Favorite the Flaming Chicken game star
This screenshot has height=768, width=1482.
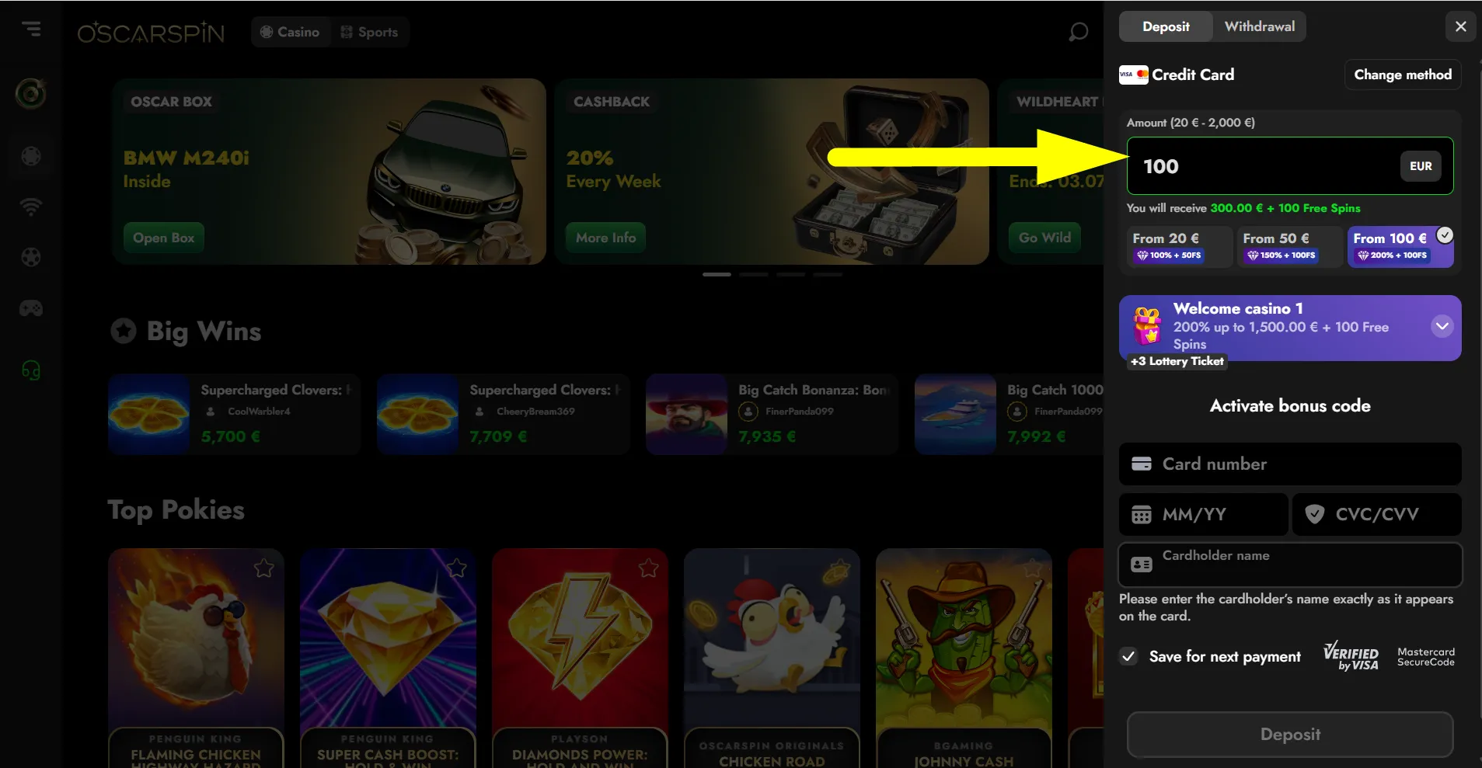pyautogui.click(x=264, y=568)
